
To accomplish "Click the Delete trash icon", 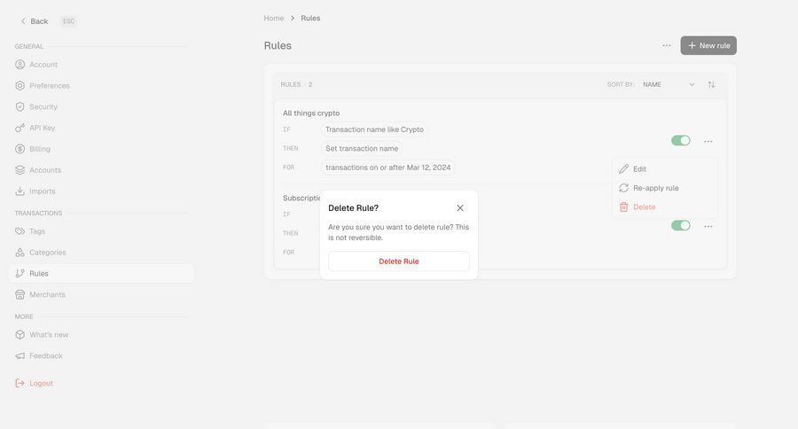I will click(623, 207).
